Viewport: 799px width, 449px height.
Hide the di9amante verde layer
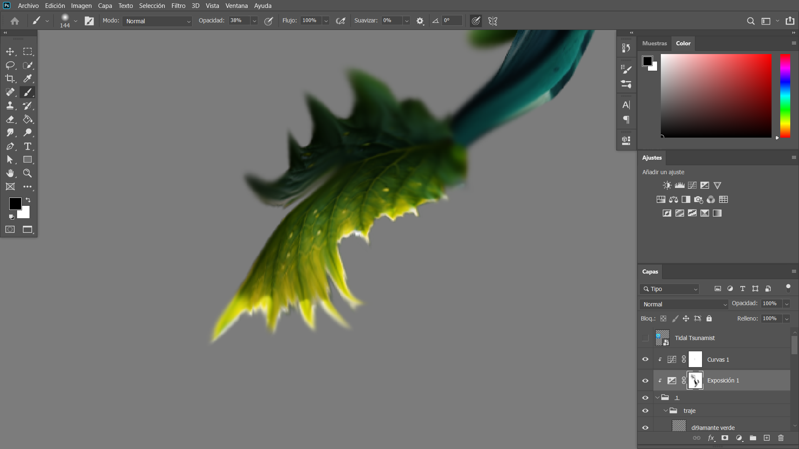point(645,427)
